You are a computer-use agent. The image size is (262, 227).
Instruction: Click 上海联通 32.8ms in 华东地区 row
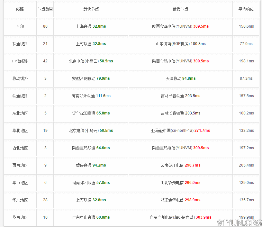pos(91,200)
